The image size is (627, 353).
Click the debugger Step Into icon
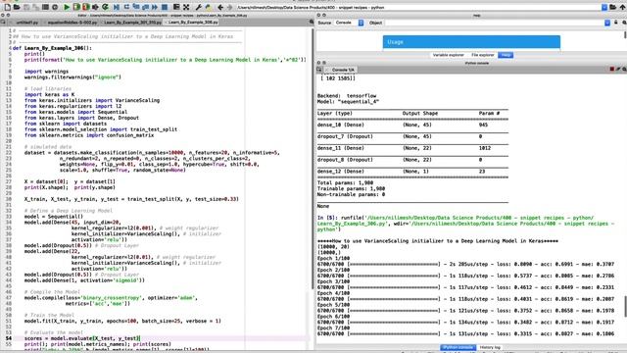pos(136,7)
